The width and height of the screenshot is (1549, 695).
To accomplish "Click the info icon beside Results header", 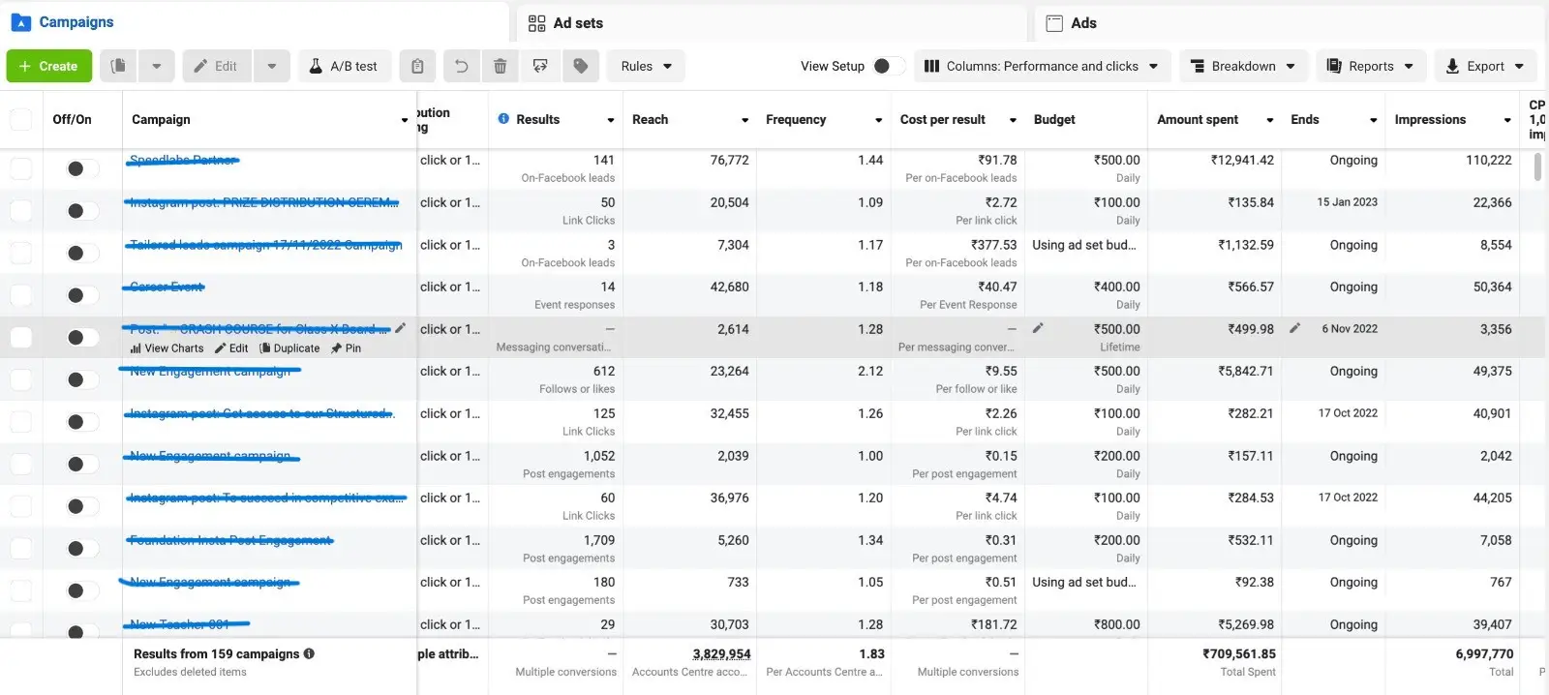I will (503, 119).
